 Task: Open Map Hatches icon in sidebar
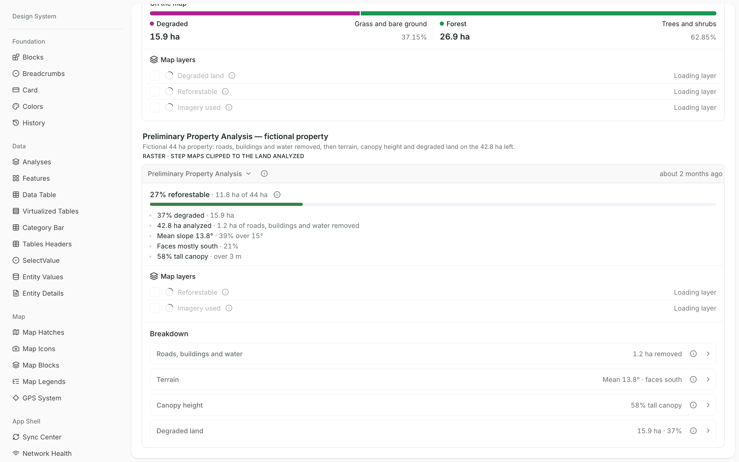pyautogui.click(x=16, y=332)
